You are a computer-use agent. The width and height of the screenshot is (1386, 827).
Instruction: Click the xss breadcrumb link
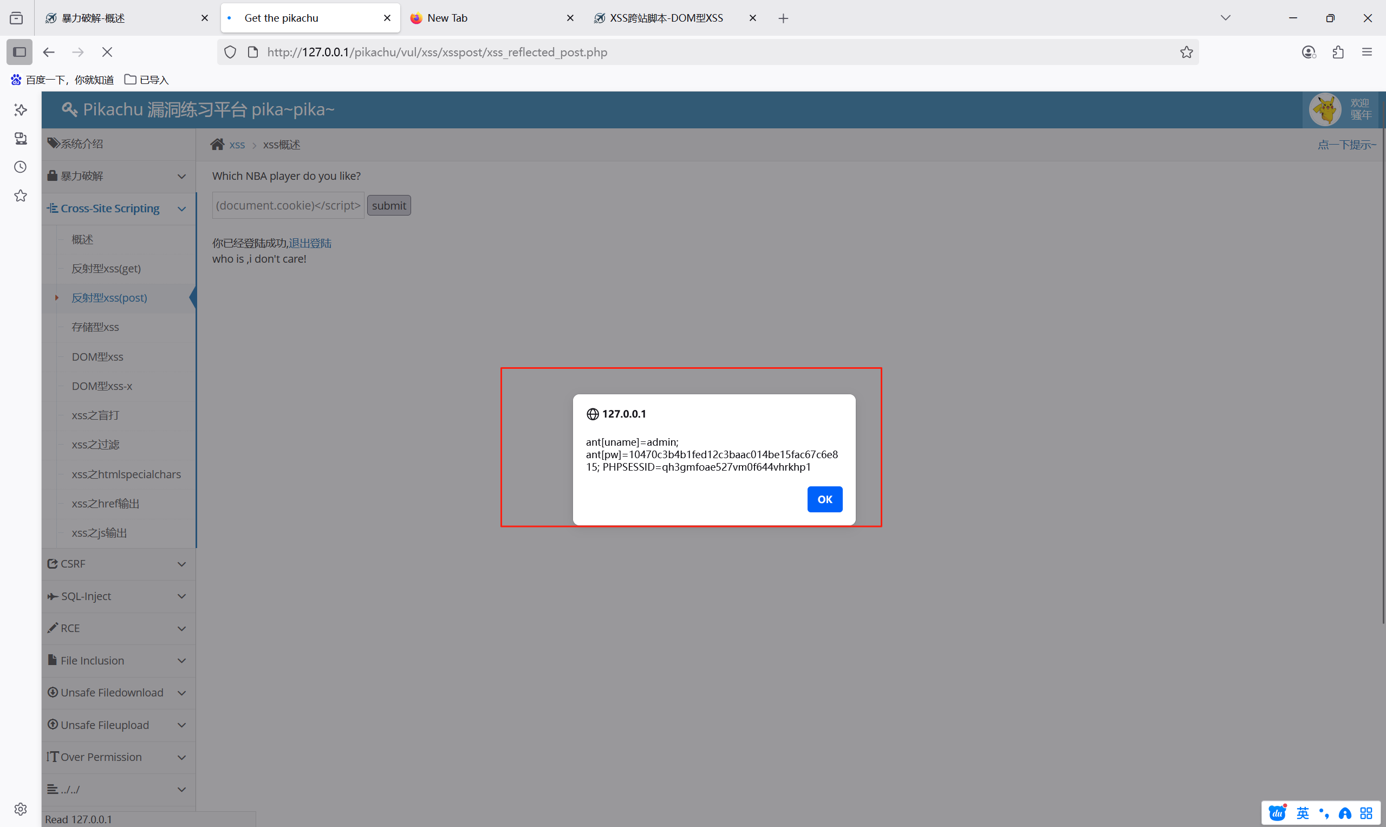(237, 145)
